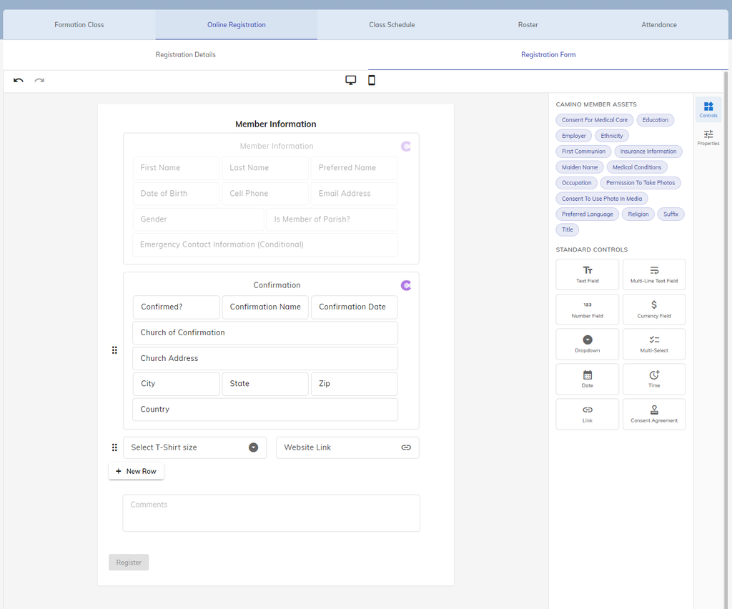Add the Medical Conditions asset chip
732x609 pixels.
tap(637, 167)
